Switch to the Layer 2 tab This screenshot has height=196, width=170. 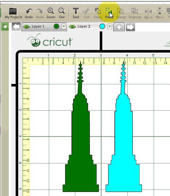pos(90,27)
